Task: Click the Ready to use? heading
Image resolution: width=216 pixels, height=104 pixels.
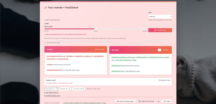Action: click(51, 80)
